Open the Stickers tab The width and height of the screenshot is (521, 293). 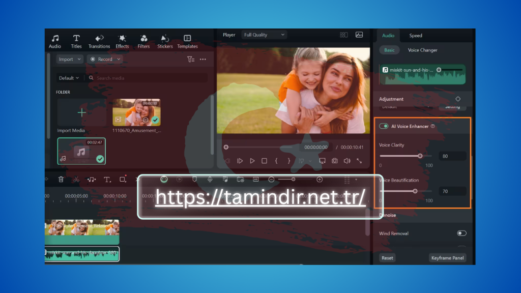point(165,42)
